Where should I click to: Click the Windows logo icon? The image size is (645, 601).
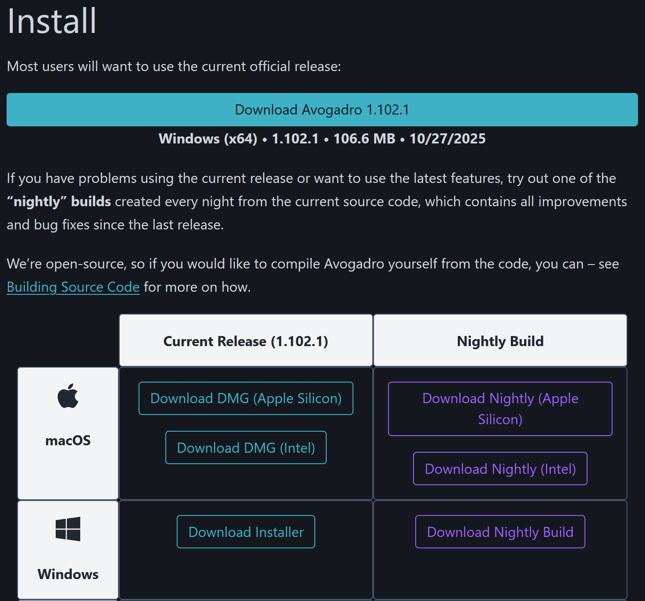click(68, 529)
